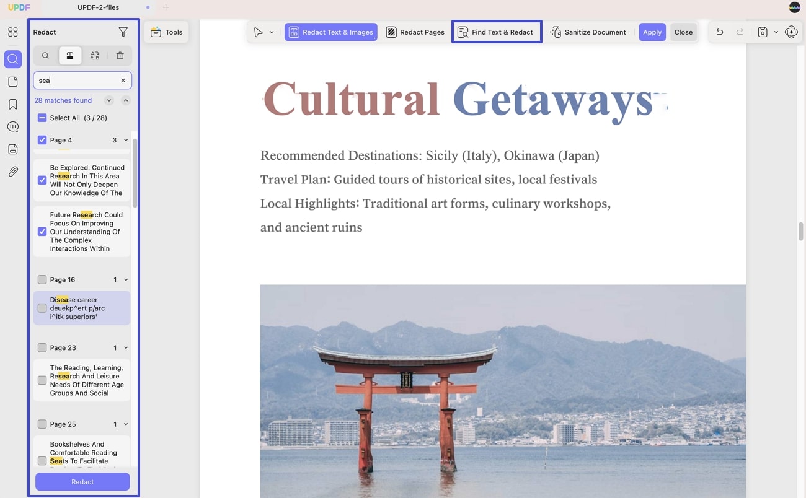
Task: Click the Apply button
Action: click(x=652, y=32)
